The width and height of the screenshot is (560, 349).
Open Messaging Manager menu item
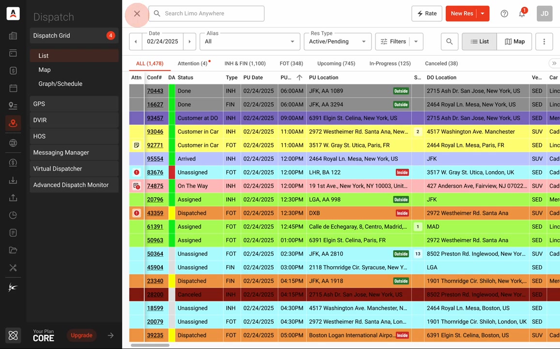point(74,153)
